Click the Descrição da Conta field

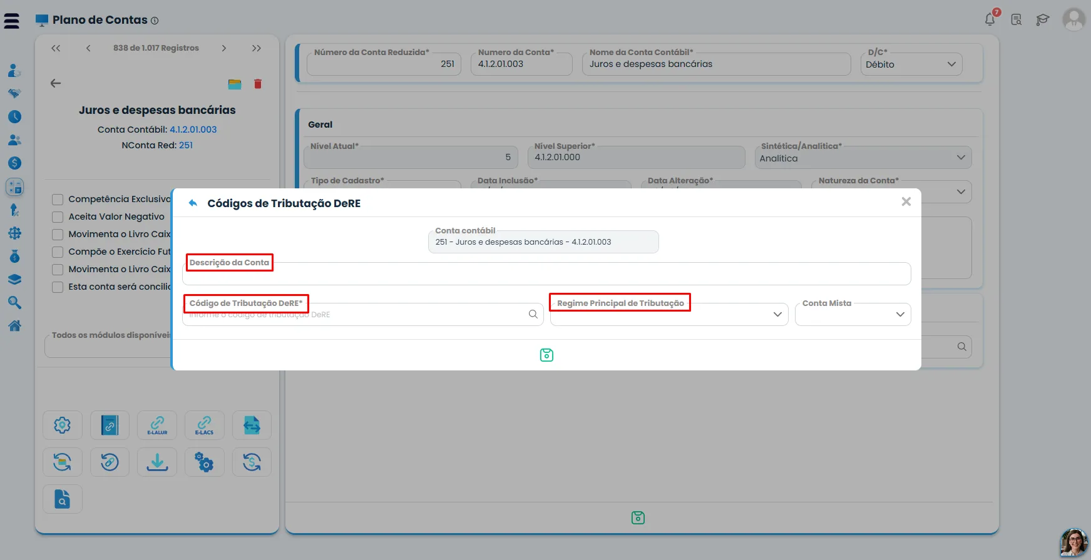click(546, 274)
